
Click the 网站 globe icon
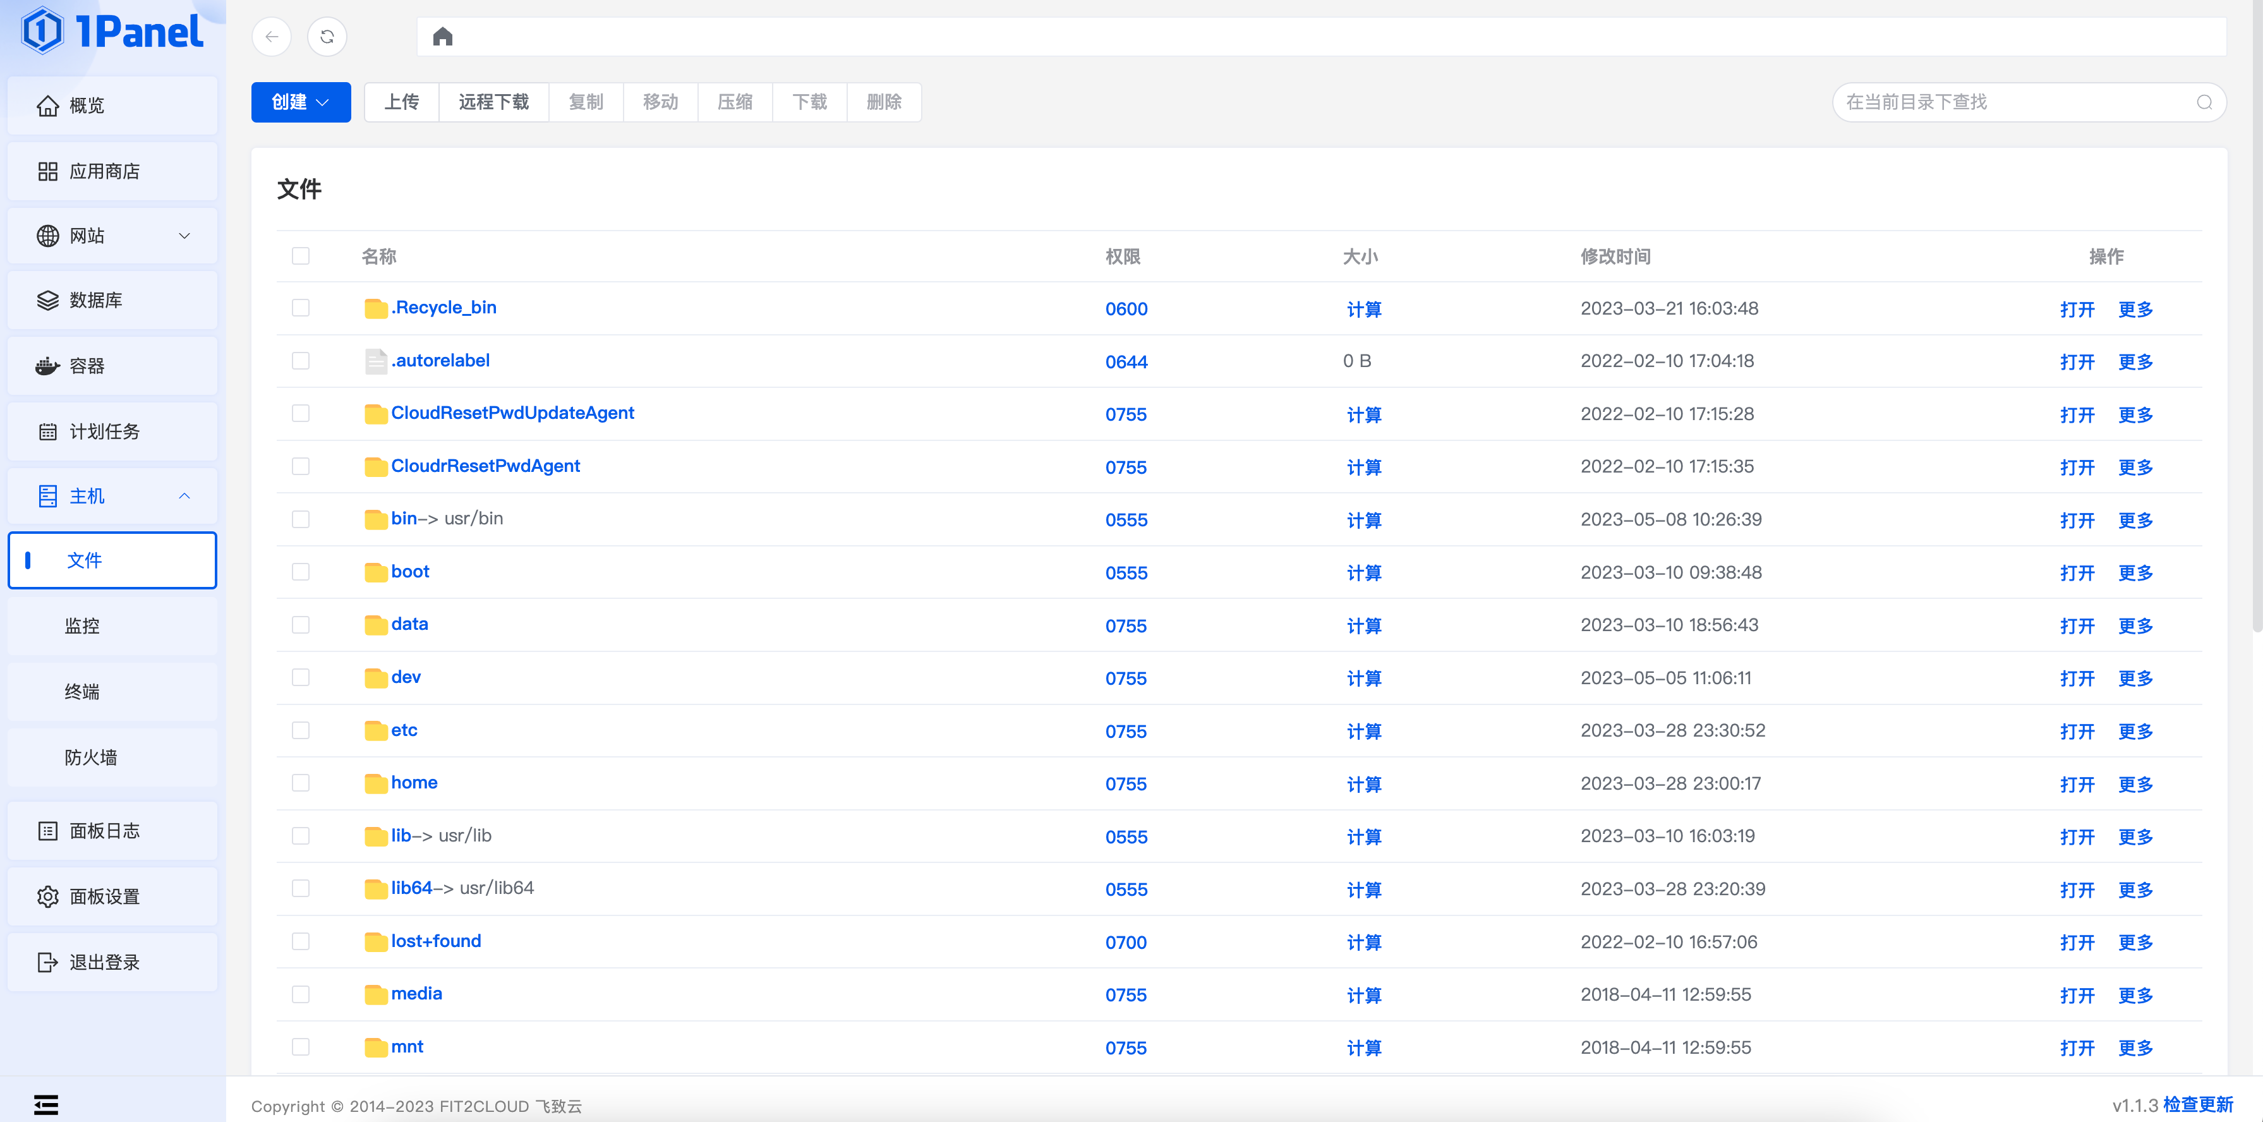pos(47,236)
